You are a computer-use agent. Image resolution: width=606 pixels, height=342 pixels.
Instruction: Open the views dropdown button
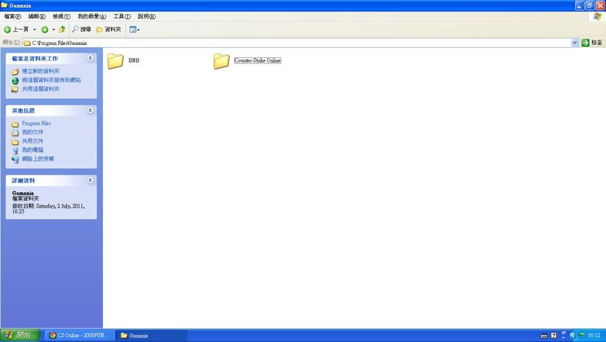click(134, 30)
